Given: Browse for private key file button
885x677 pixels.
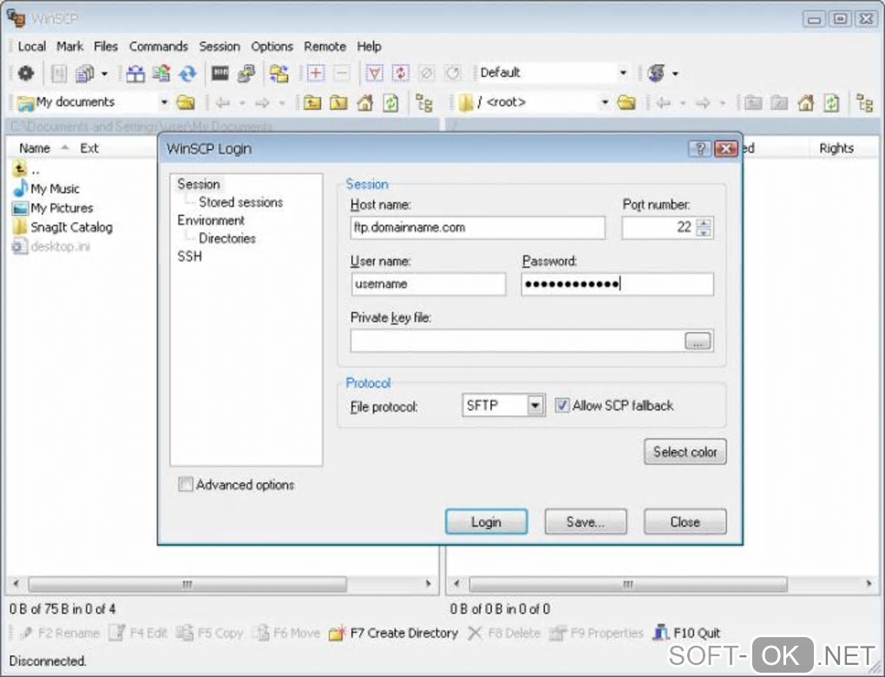Looking at the screenshot, I should point(698,341).
